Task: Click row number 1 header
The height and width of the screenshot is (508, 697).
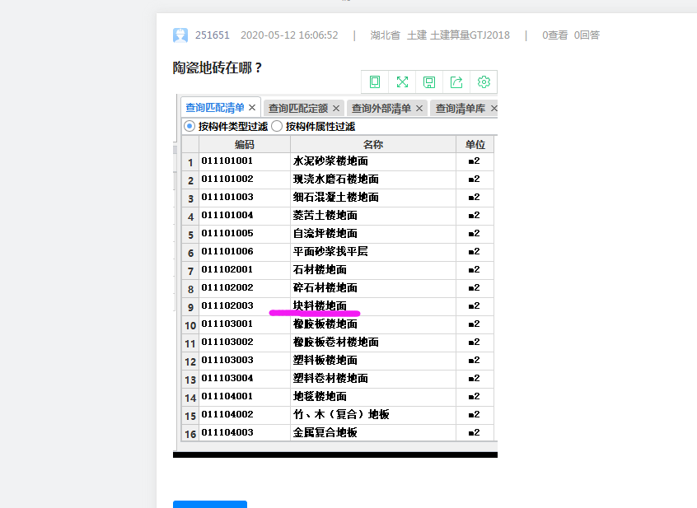Action: pos(190,162)
